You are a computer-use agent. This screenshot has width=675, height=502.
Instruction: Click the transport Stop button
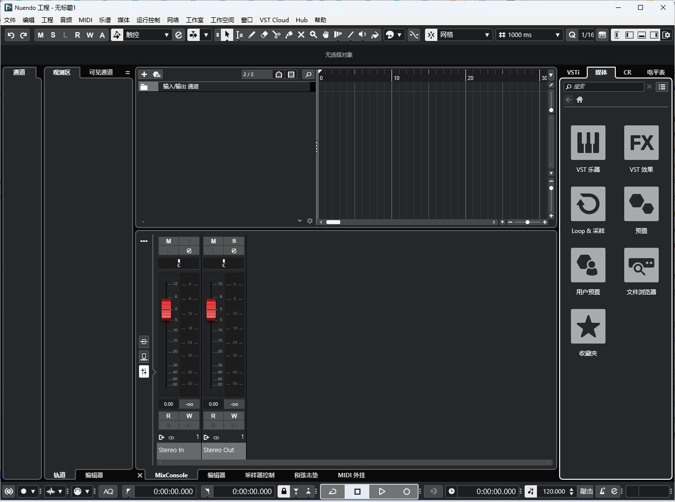[x=357, y=491]
